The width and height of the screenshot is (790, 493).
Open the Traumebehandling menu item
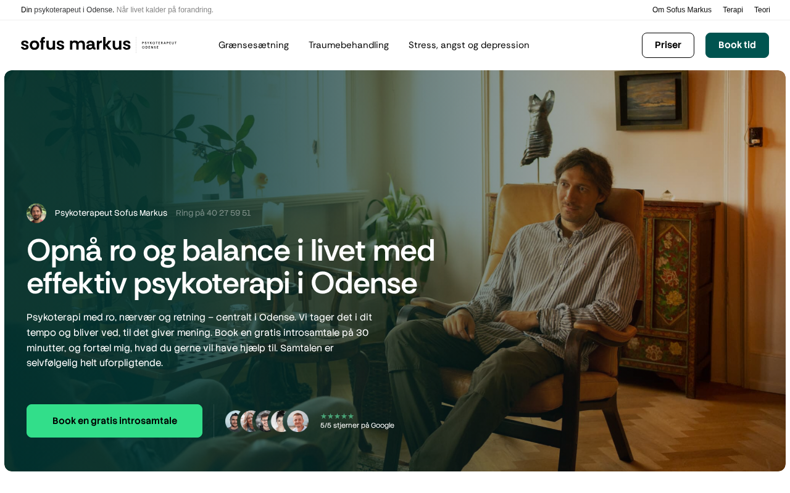[349, 45]
